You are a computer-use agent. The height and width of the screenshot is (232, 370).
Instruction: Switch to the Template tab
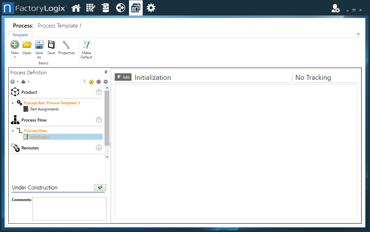[x=20, y=35]
